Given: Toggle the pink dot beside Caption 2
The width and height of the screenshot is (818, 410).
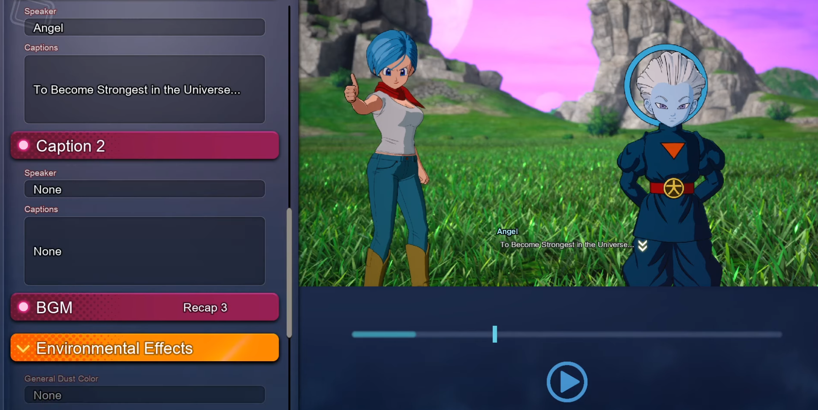Looking at the screenshot, I should (x=24, y=145).
